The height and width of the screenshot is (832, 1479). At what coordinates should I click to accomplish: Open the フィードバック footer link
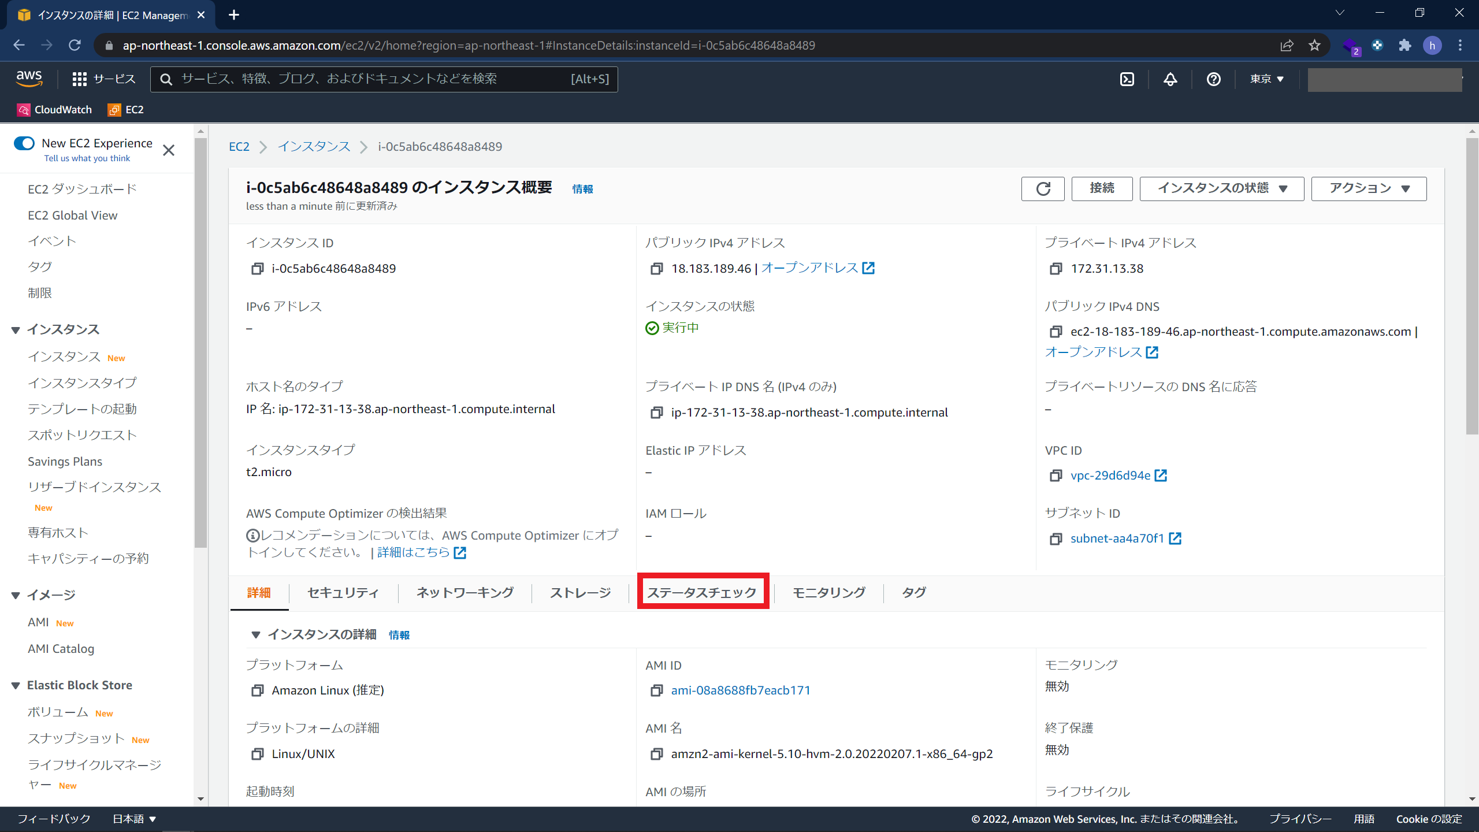pyautogui.click(x=54, y=819)
